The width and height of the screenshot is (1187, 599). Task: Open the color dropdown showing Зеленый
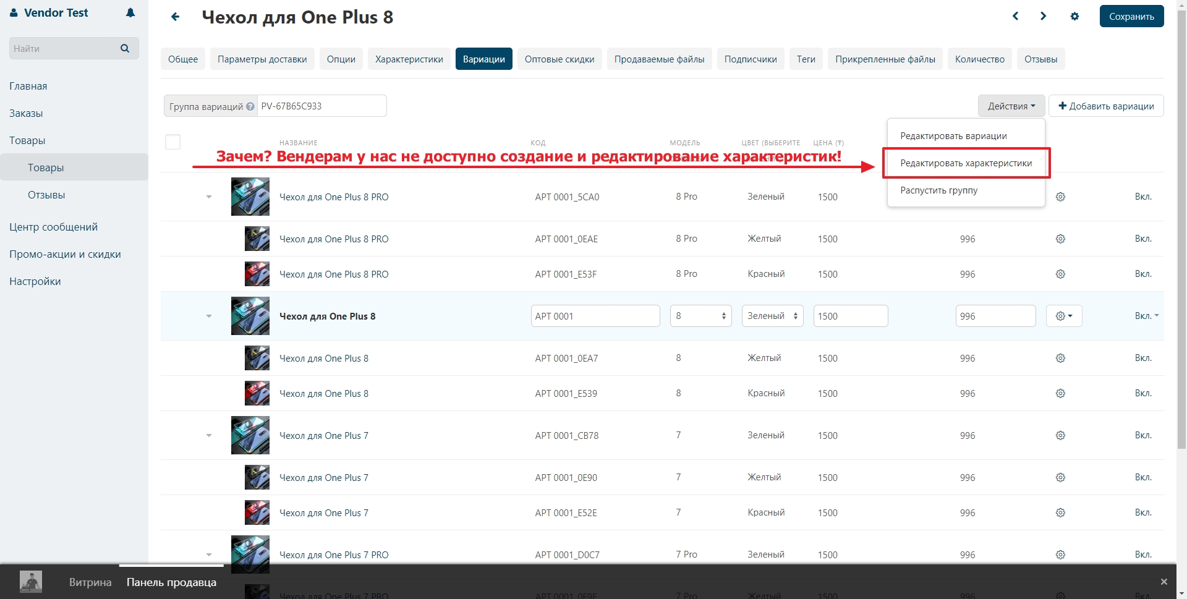point(773,316)
